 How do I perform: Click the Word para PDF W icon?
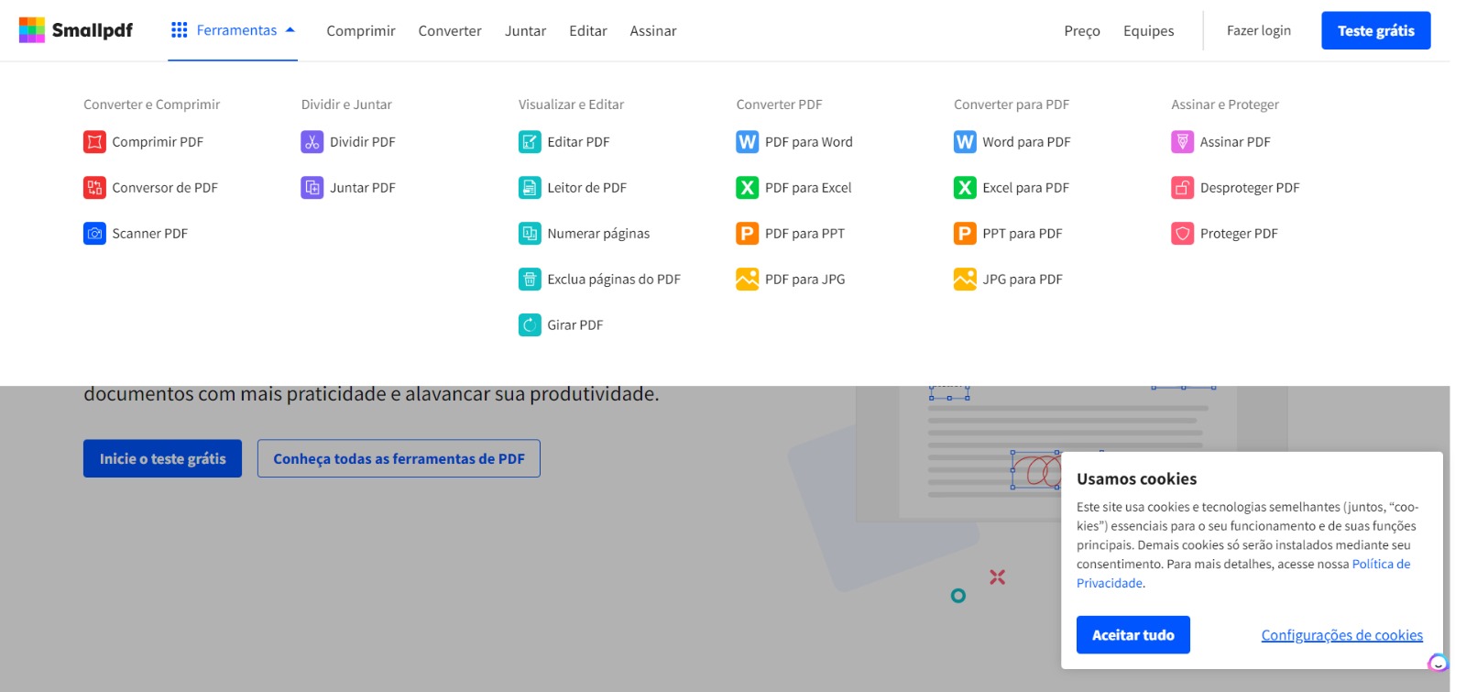965,142
